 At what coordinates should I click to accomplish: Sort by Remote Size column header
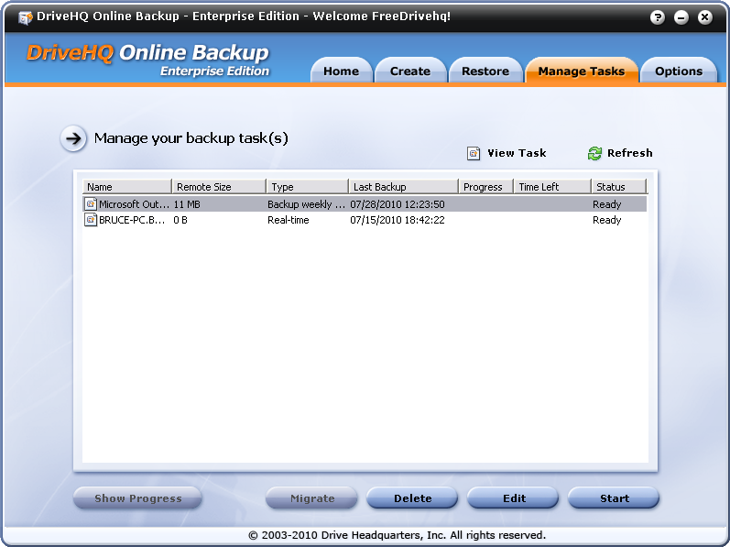pyautogui.click(x=218, y=187)
